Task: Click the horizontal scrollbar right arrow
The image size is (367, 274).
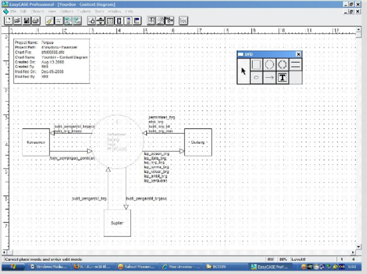Action: [x=353, y=252]
